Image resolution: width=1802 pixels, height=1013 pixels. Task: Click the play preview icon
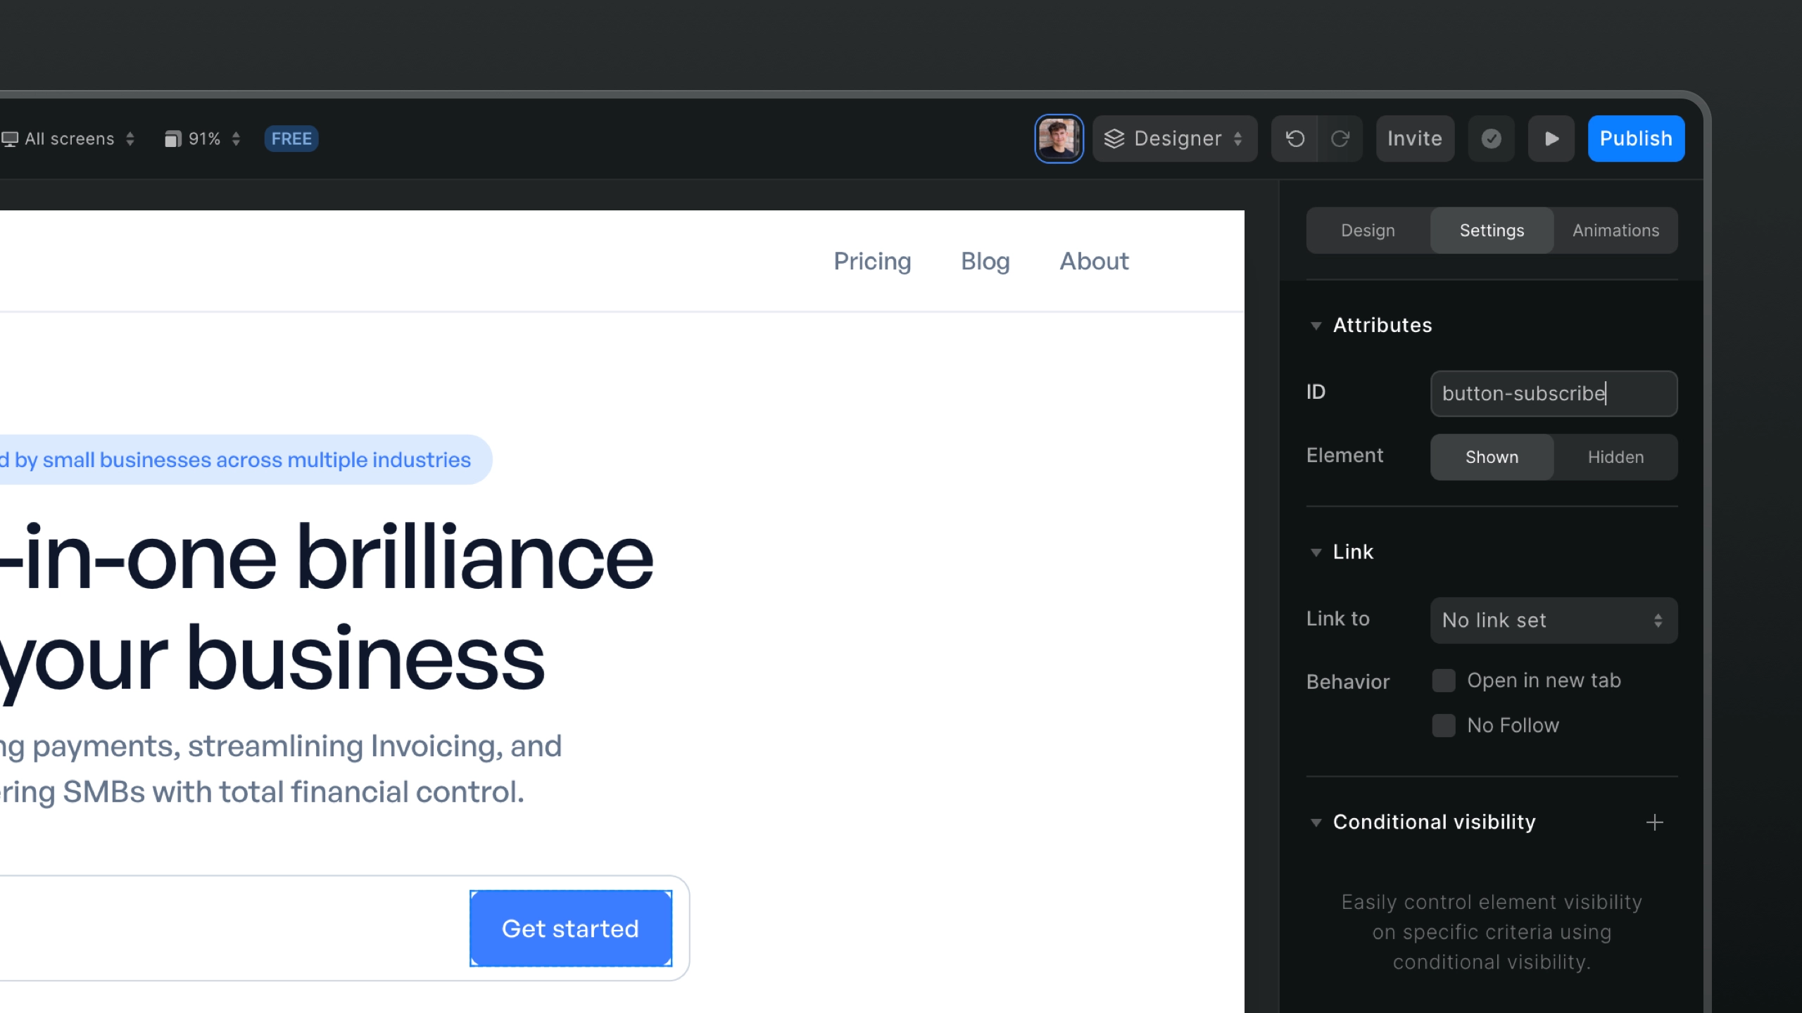(1551, 139)
